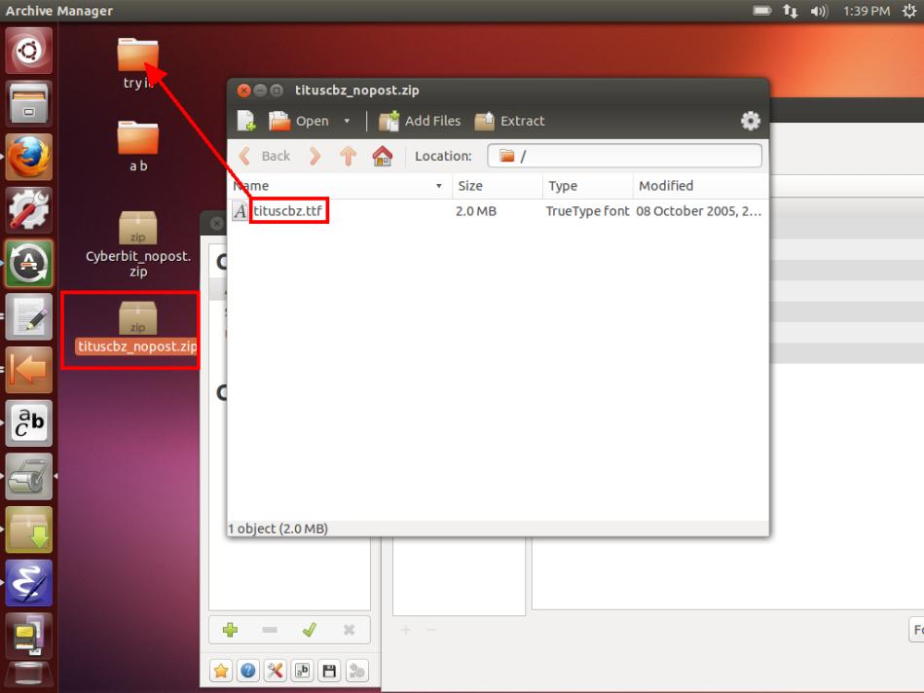Sort files by the Size column header

click(x=495, y=186)
